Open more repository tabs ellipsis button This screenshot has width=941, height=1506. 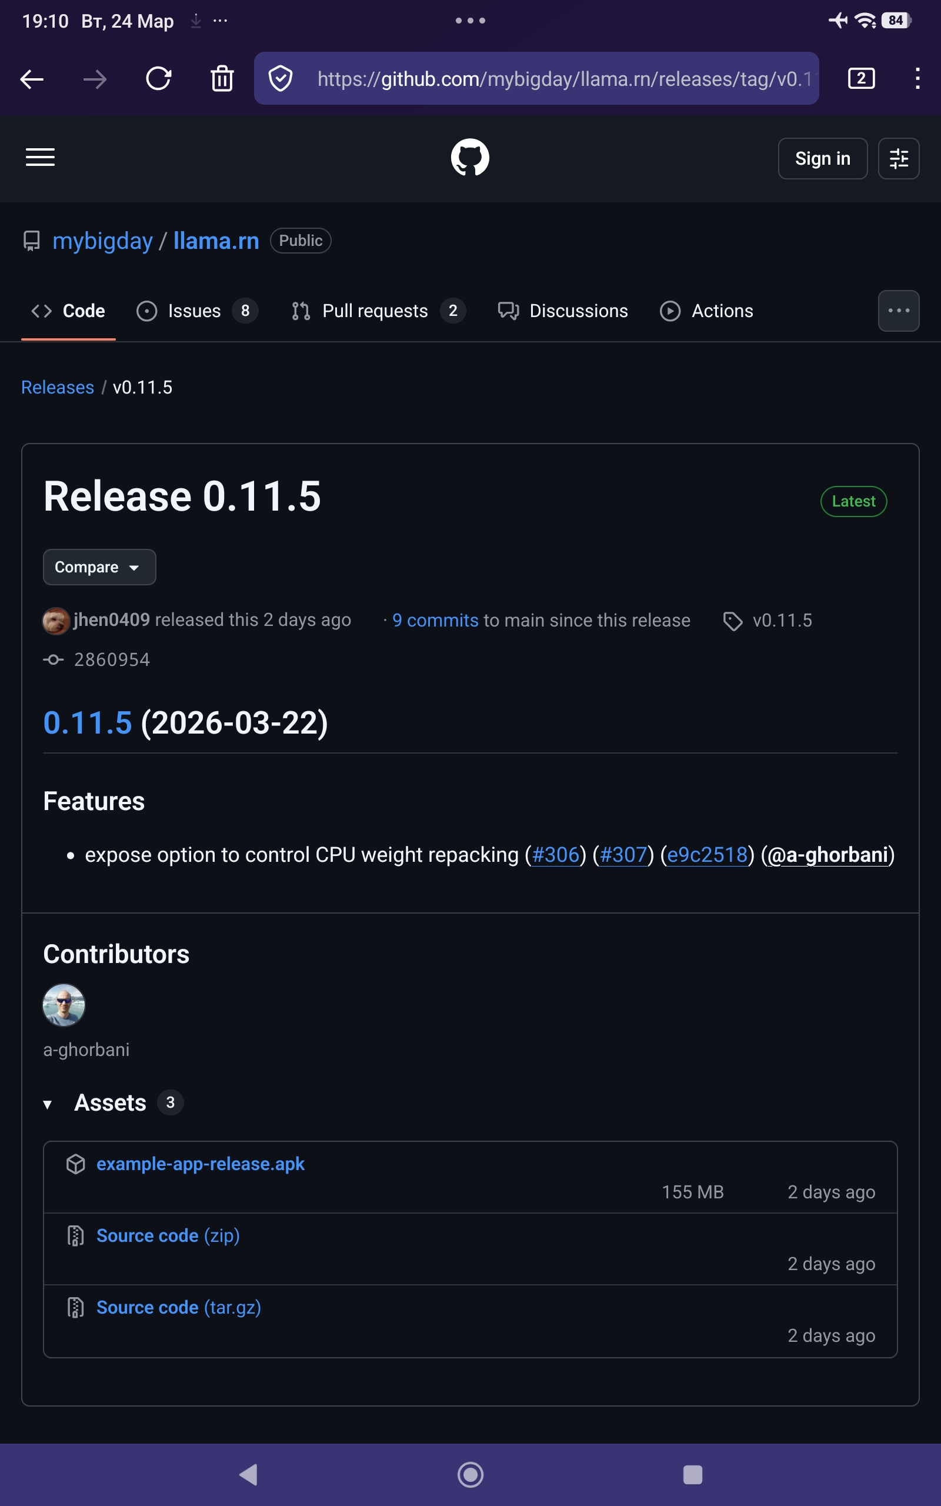[899, 311]
